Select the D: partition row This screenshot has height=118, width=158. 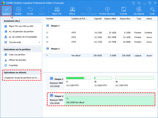pos(99,37)
